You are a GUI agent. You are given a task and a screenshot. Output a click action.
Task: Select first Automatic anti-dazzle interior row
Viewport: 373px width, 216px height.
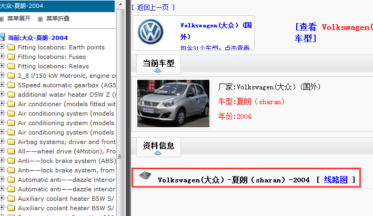(67, 180)
